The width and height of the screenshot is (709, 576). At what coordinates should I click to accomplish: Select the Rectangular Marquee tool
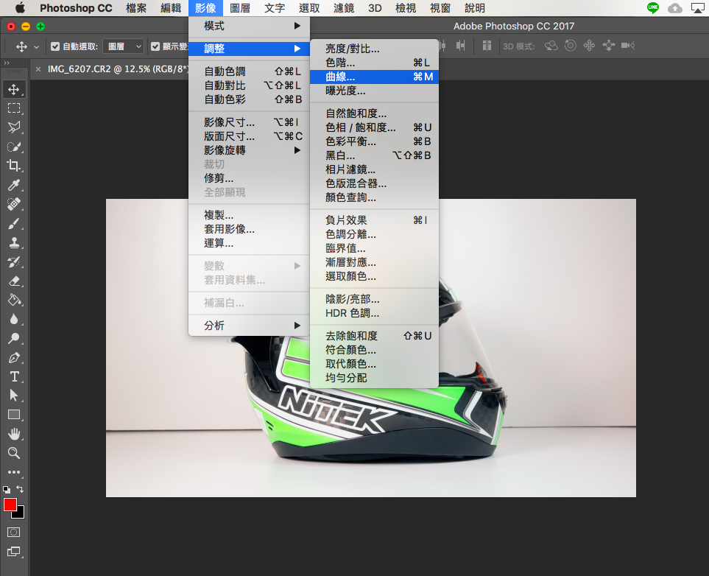[x=14, y=108]
